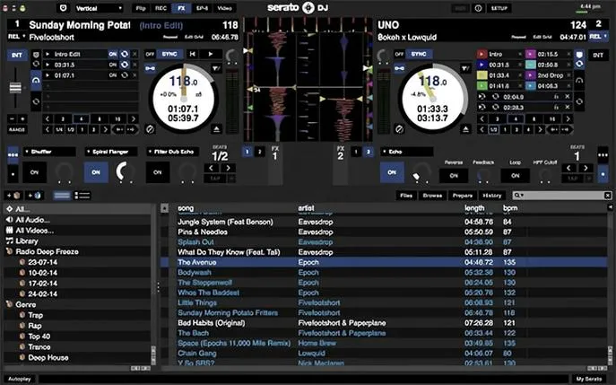Click the add crate icon

(13, 196)
